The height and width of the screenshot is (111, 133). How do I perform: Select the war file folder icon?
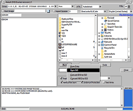click(x=60, y=30)
